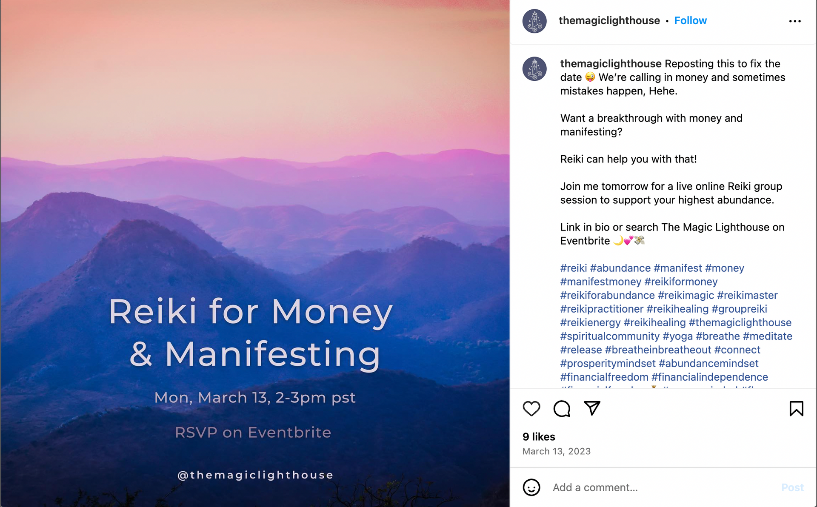Screen dimensions: 817x507
Task: Open the #reiki hashtag
Action: 573,268
